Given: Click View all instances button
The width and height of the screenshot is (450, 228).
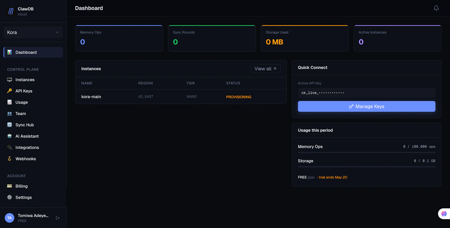Looking at the screenshot, I should coord(265,69).
